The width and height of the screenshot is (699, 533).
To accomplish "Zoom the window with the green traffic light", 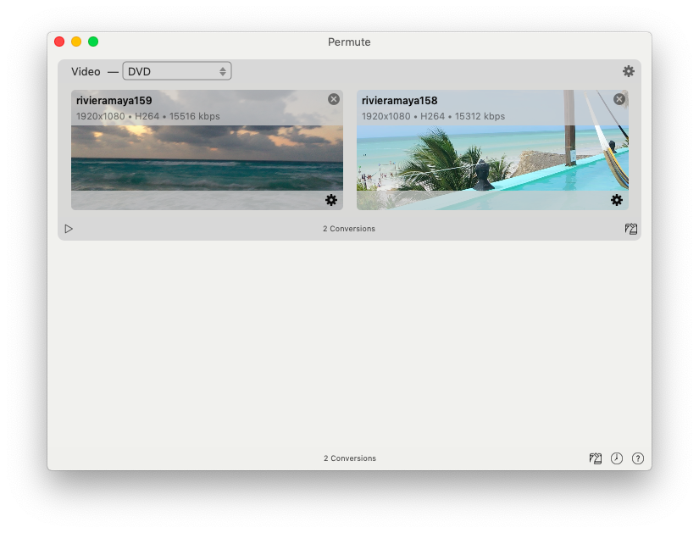I will 93,41.
